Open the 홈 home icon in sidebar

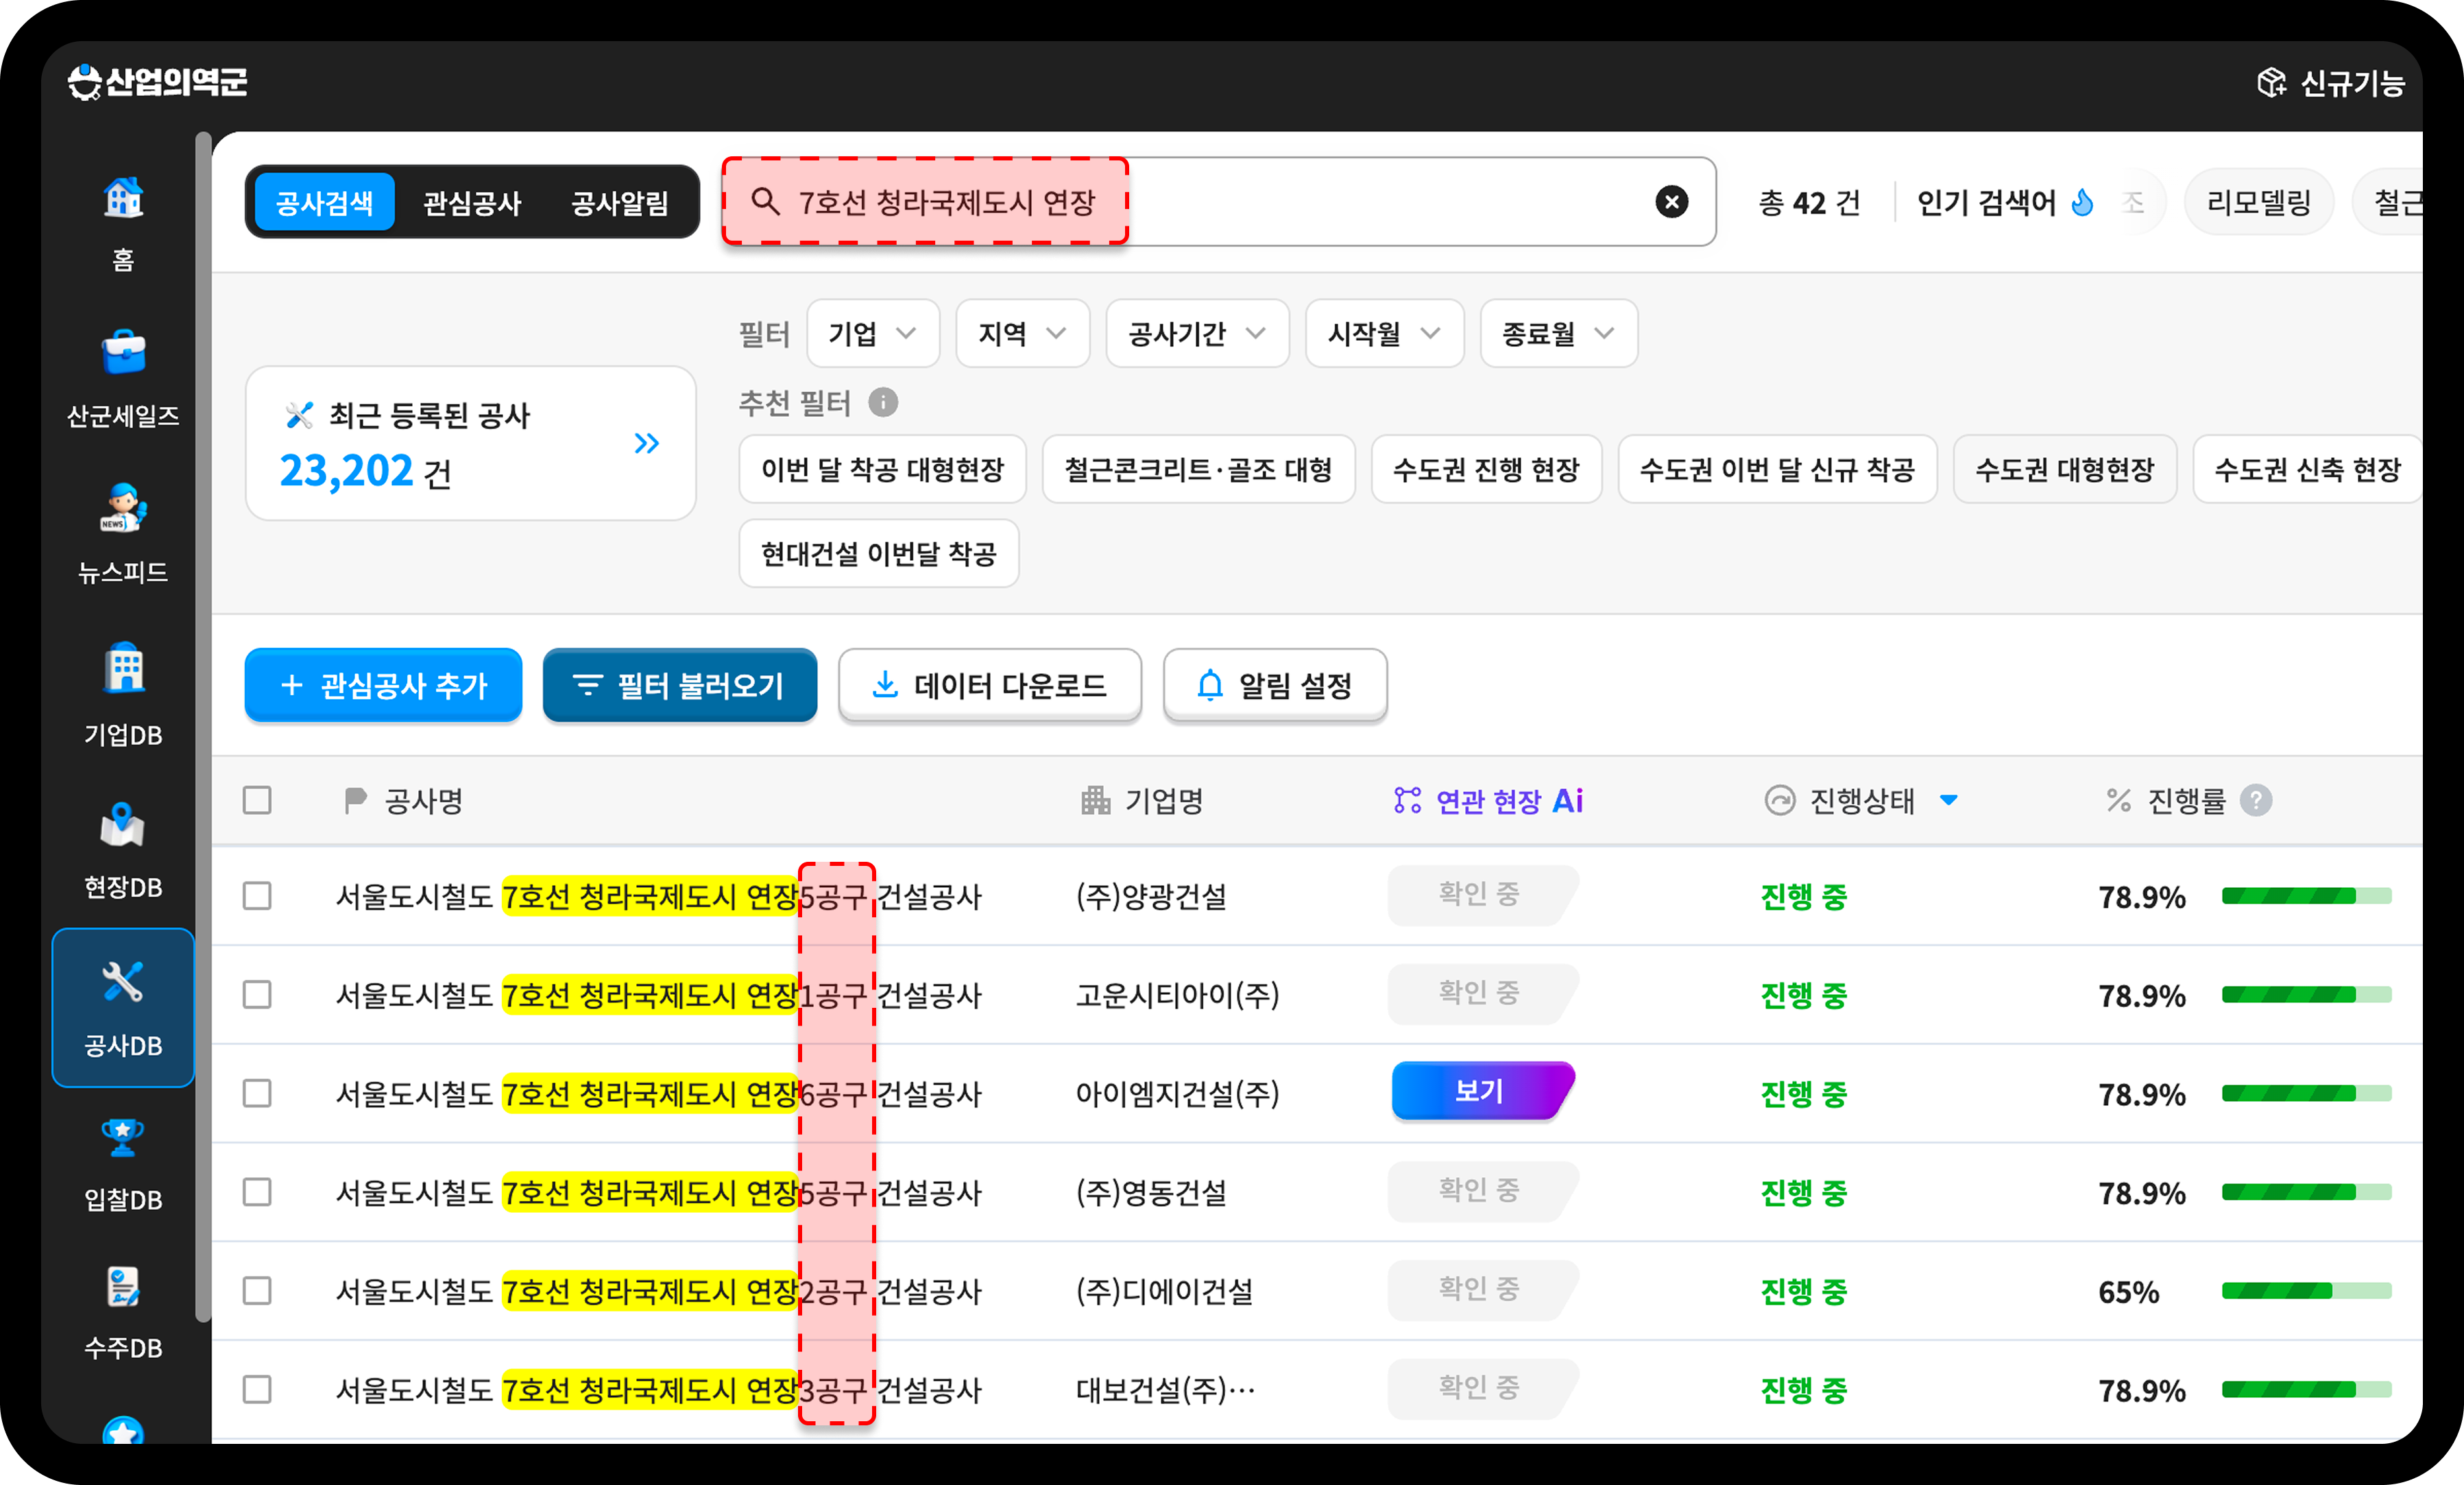click(123, 198)
